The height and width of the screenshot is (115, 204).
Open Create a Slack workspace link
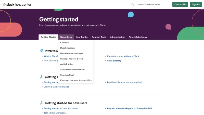56,87
